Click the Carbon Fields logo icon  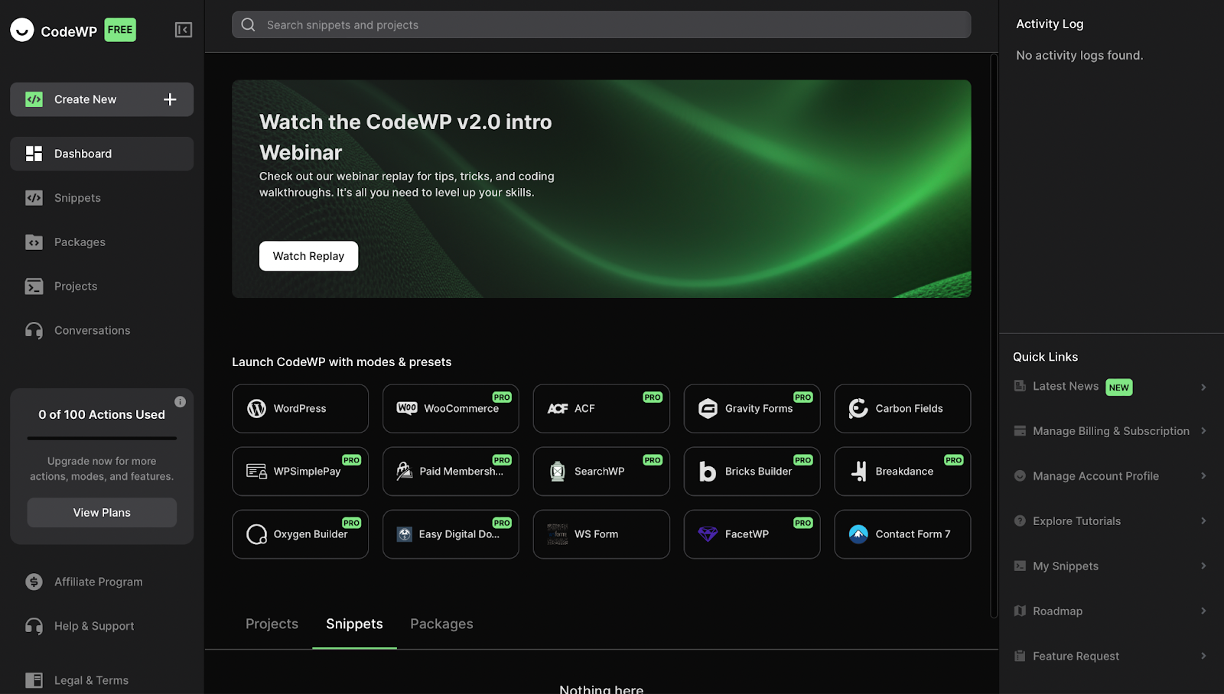(x=858, y=408)
